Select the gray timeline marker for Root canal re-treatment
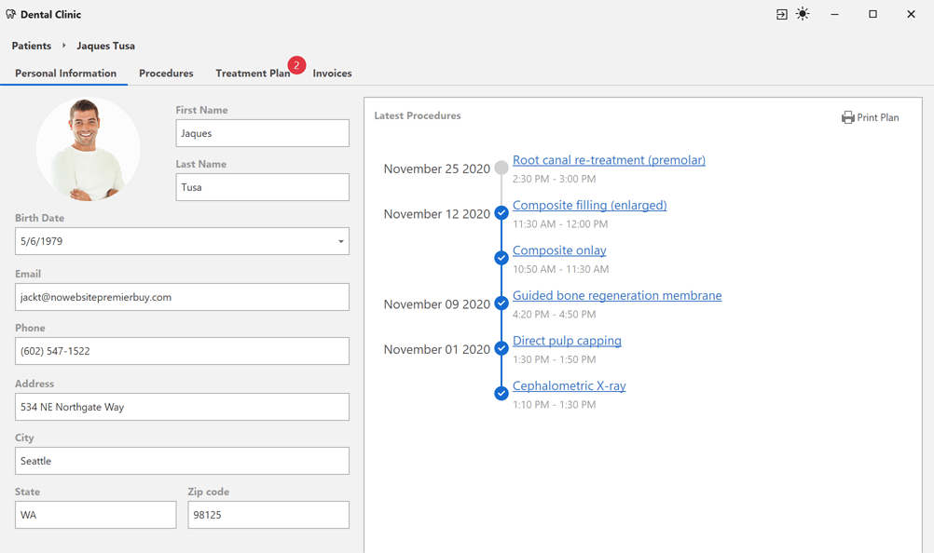This screenshot has height=553, width=934. (x=501, y=168)
